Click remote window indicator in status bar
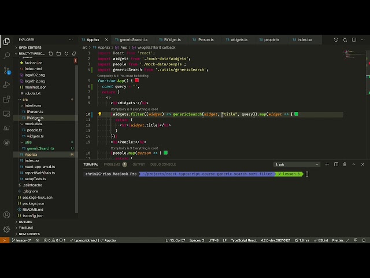Screen dimensions: 370x278 tap(5, 240)
